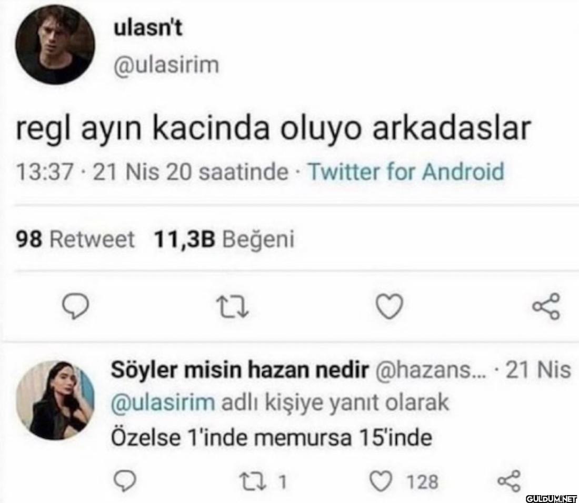Reply to the main tweet via comment icon
Screen dimensions: 579x503
coord(76,306)
